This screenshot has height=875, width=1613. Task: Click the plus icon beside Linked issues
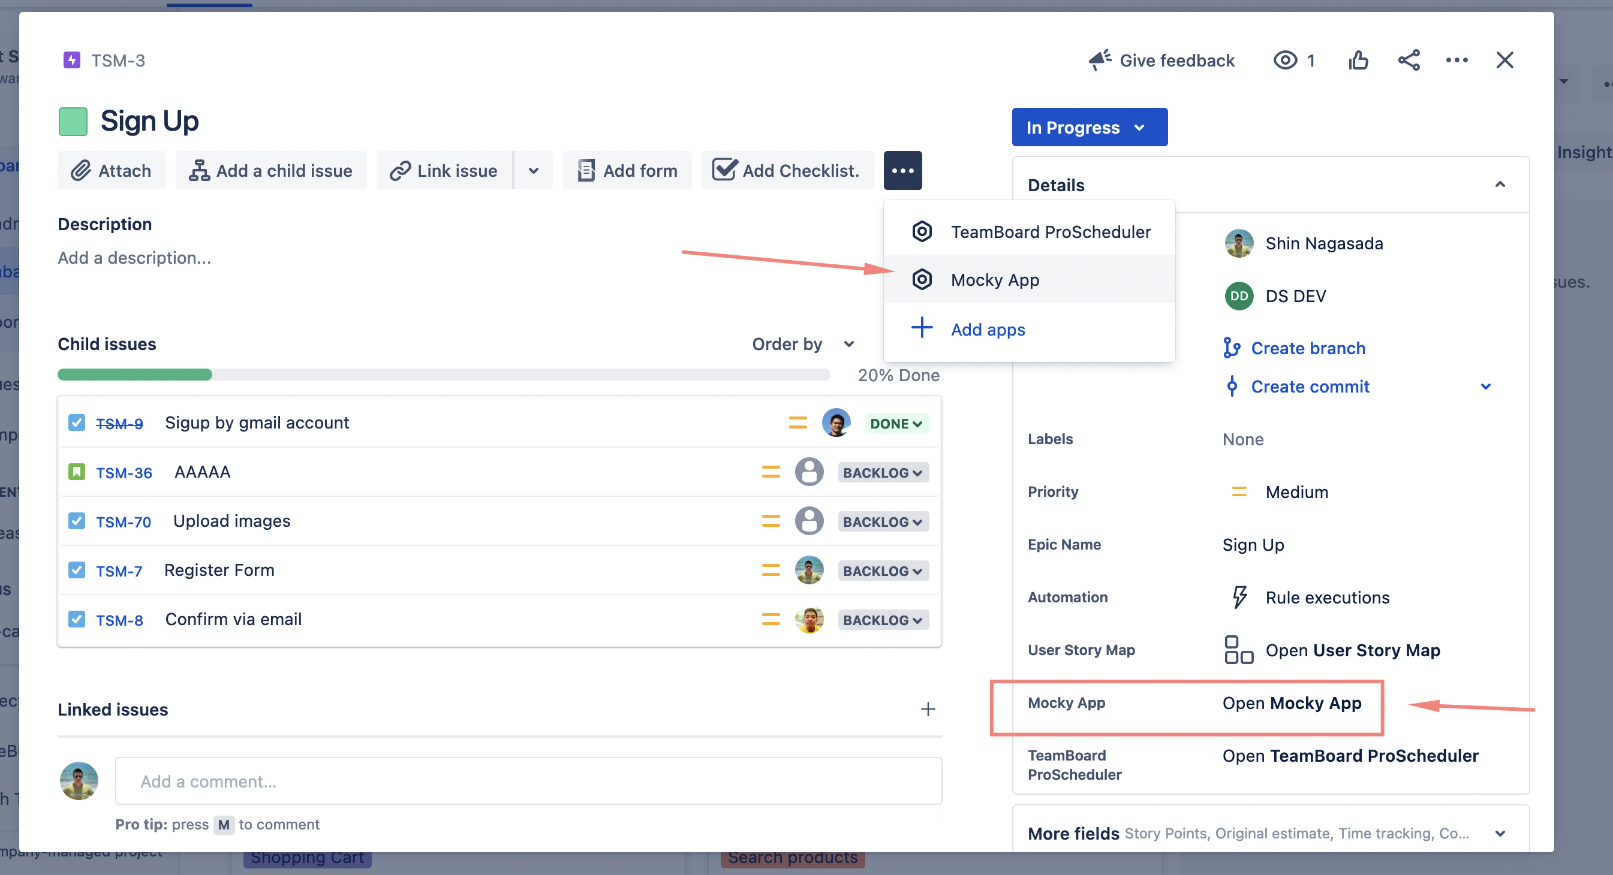point(928,708)
